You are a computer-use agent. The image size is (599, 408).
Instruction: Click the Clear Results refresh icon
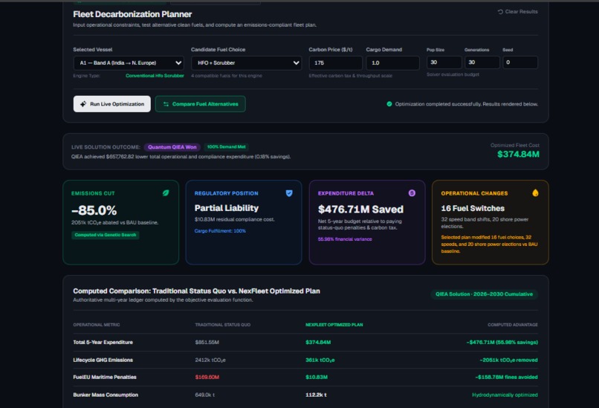point(500,12)
